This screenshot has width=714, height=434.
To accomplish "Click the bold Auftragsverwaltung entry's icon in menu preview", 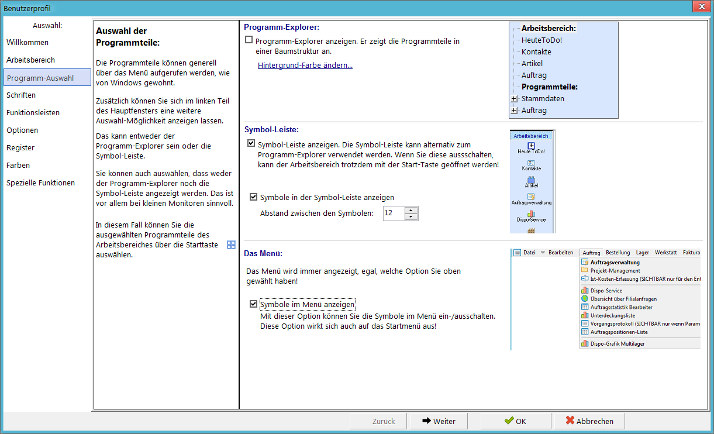I will 585,263.
